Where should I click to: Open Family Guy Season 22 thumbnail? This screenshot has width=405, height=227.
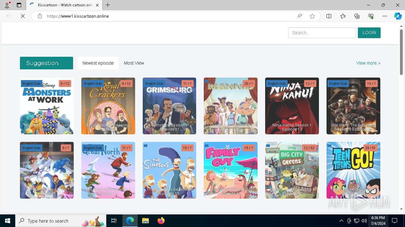231,170
